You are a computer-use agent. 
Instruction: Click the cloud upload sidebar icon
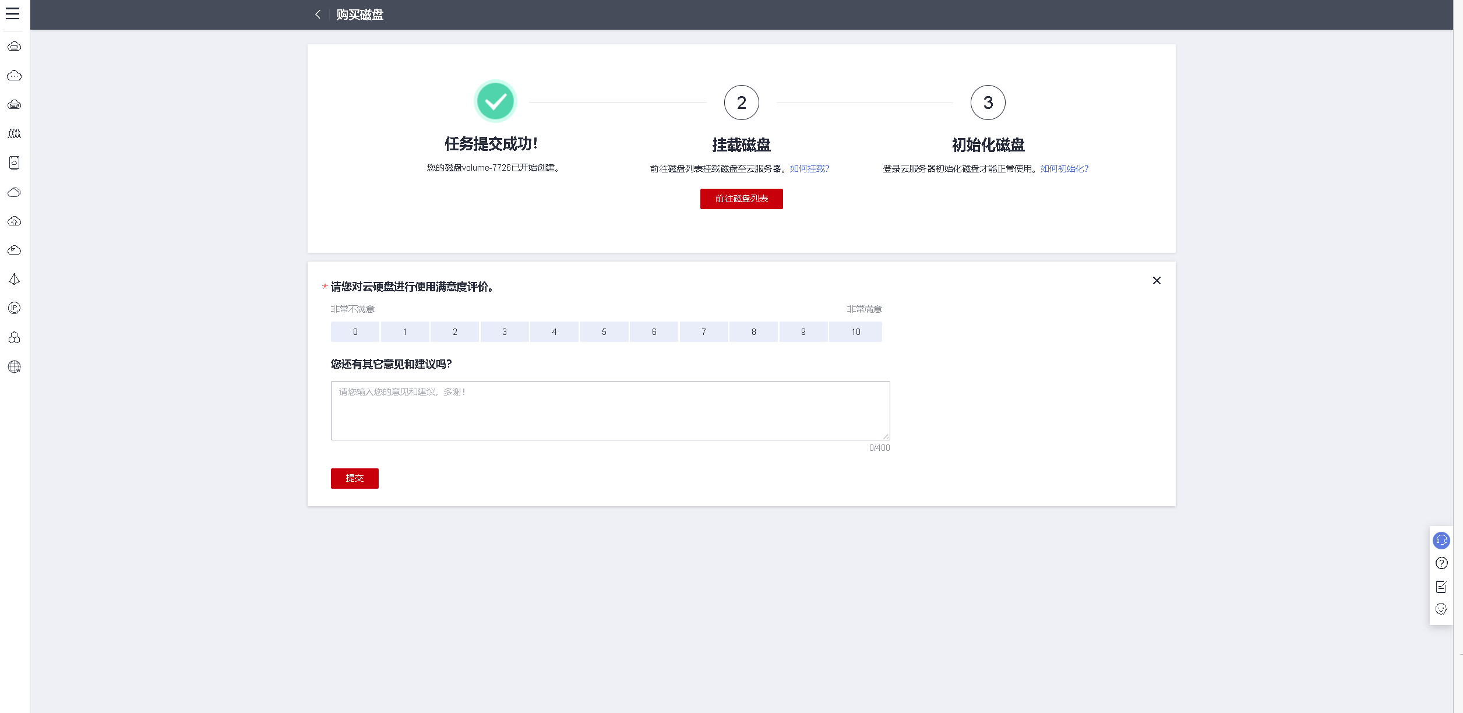coord(15,221)
